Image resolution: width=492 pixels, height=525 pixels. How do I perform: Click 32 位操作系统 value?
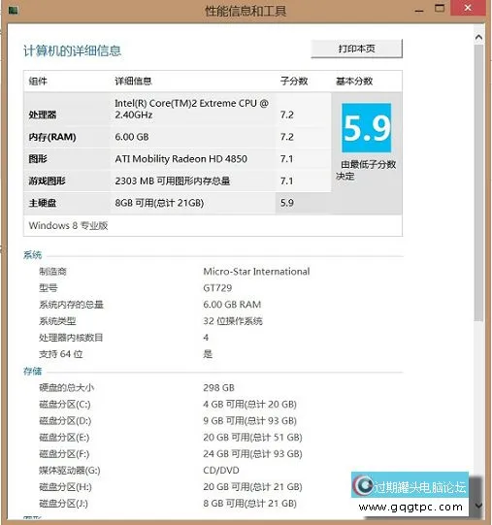click(233, 321)
